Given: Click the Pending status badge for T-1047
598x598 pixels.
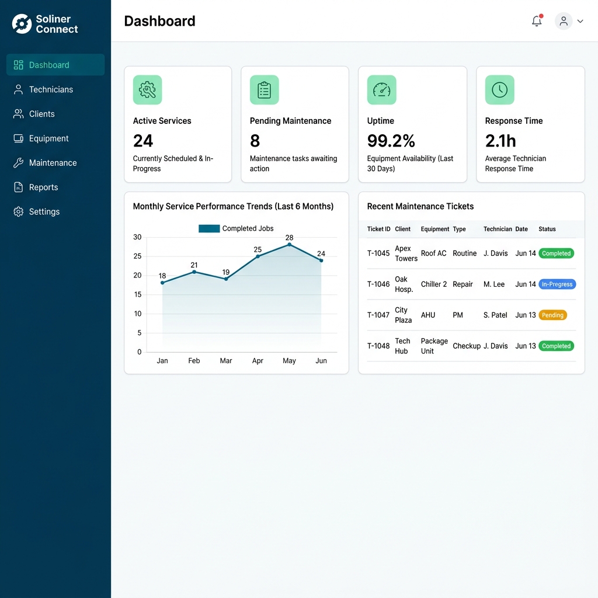Looking at the screenshot, I should [x=552, y=315].
